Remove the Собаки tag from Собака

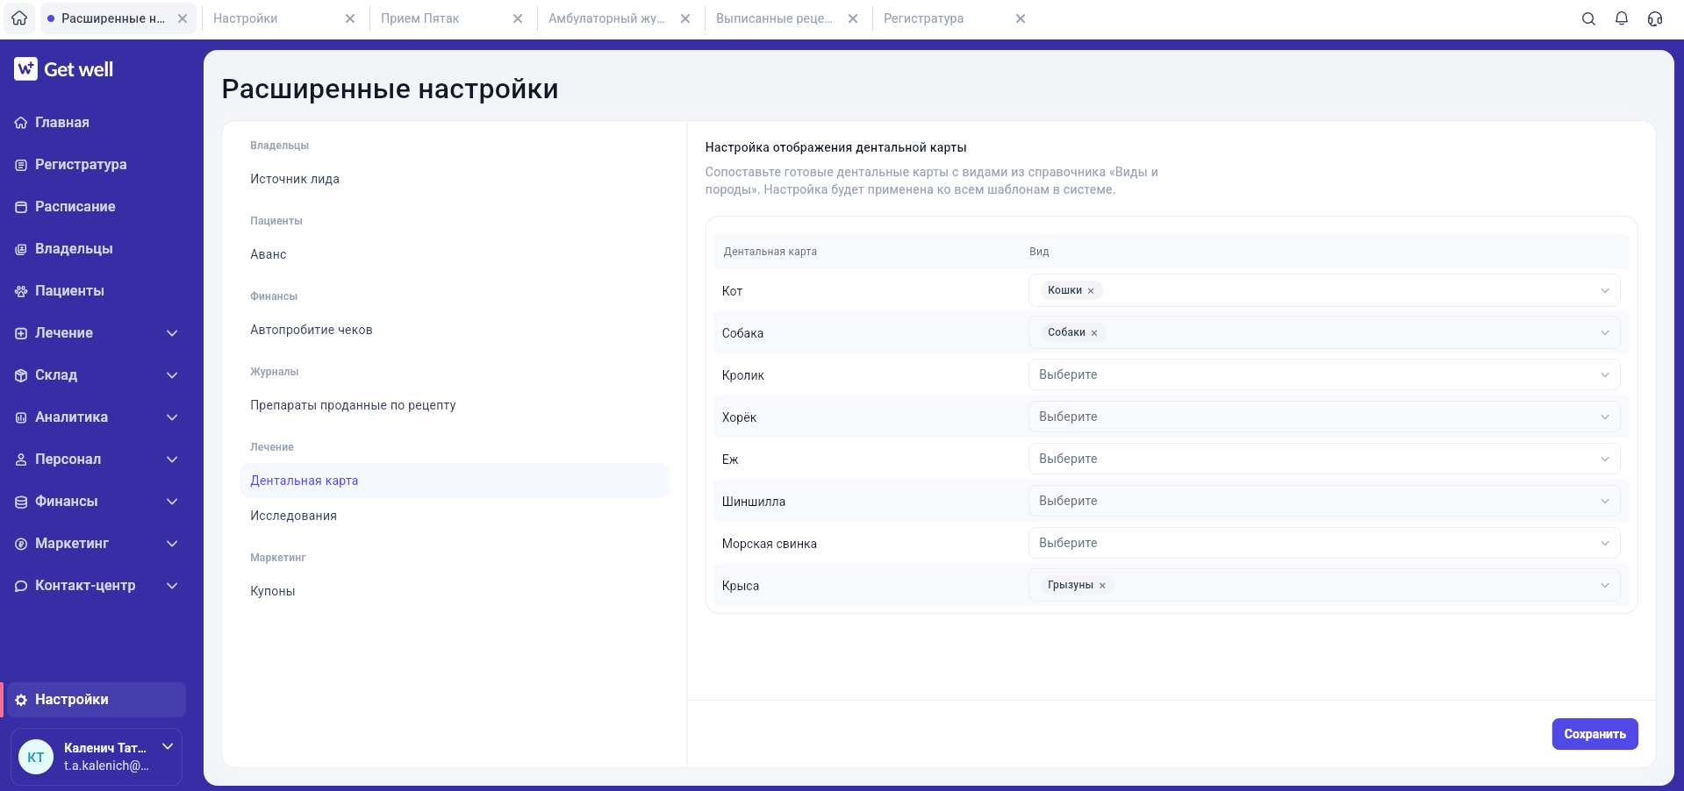click(x=1094, y=333)
